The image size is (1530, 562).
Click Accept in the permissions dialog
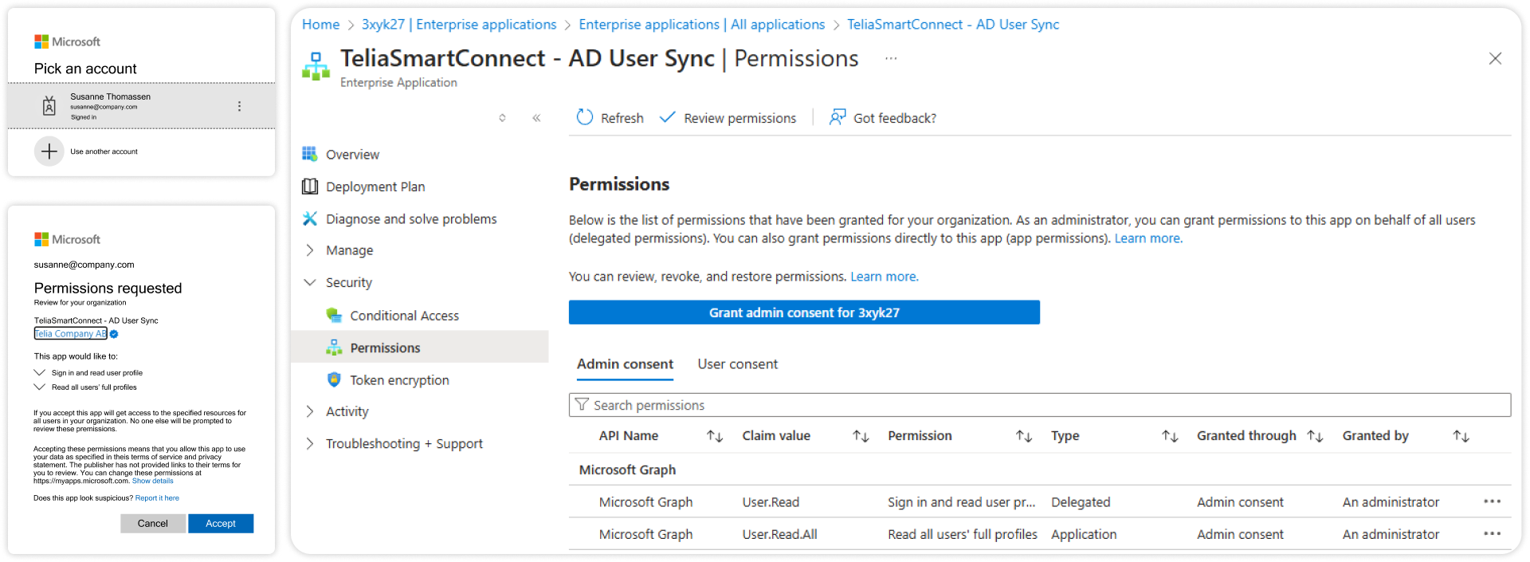[x=221, y=524]
